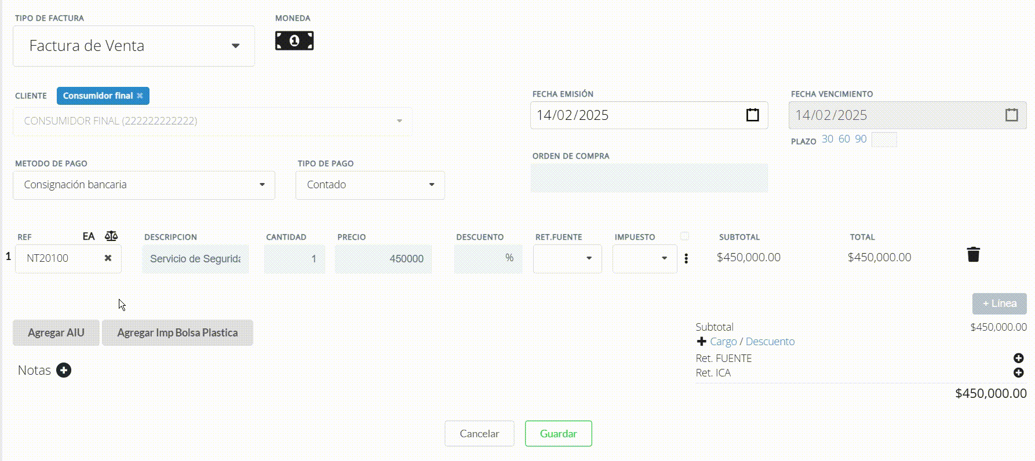Open the Fecha Vencimiento calendar picker
Image resolution: width=1035 pixels, height=461 pixels.
[x=1011, y=115]
